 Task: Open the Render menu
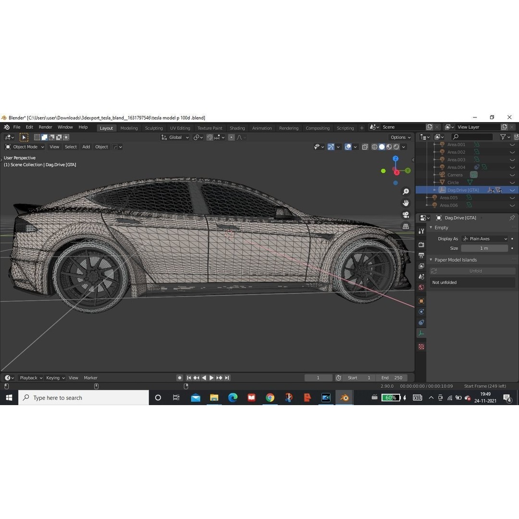click(x=45, y=127)
